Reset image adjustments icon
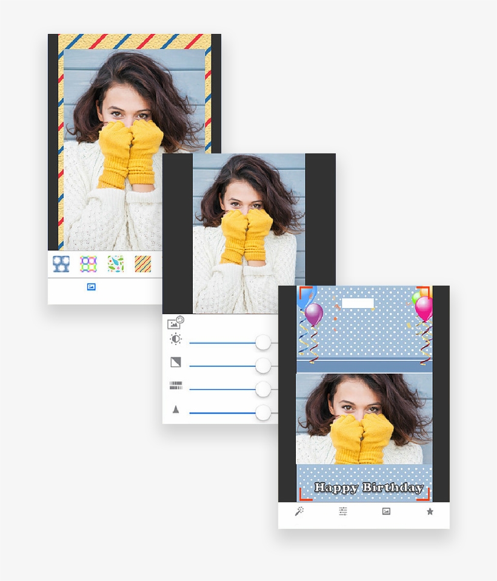 point(175,323)
